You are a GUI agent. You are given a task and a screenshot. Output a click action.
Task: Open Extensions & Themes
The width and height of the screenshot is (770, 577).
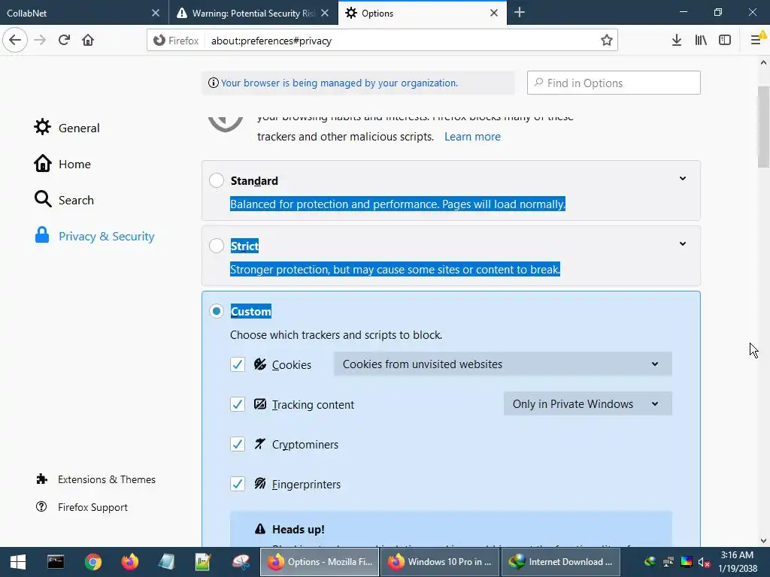[95, 479]
